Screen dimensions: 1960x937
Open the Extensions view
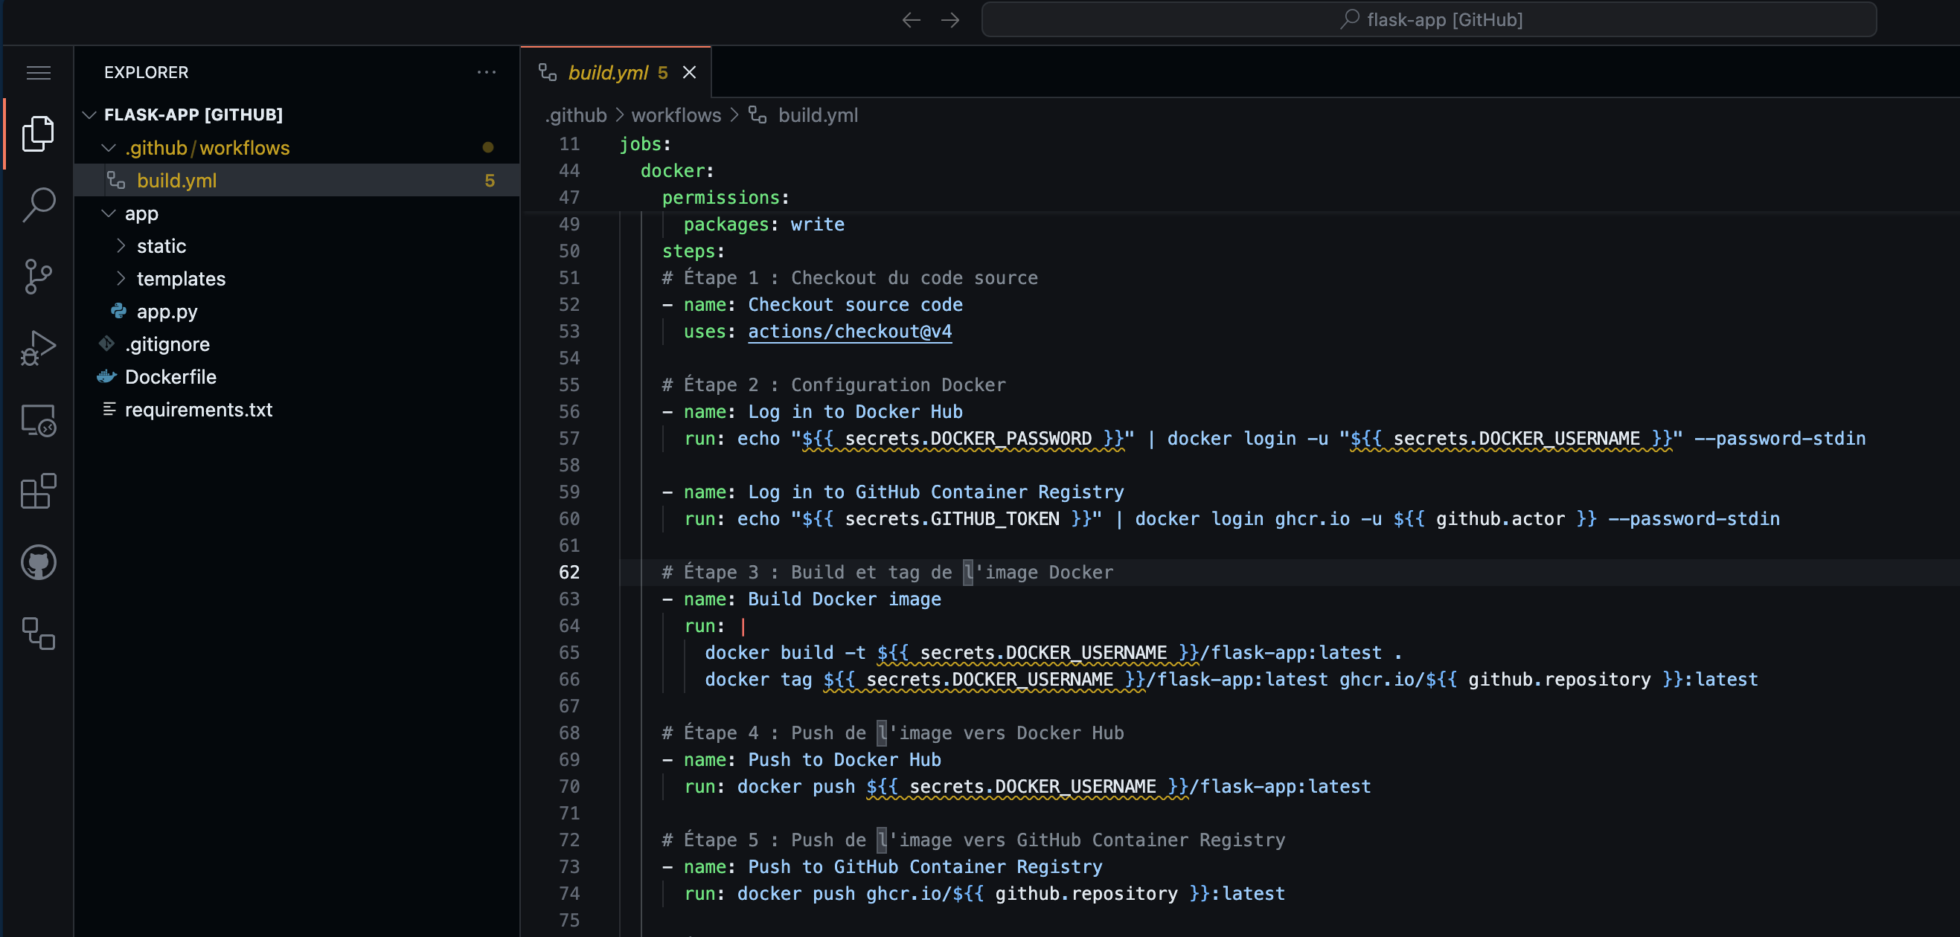37,492
